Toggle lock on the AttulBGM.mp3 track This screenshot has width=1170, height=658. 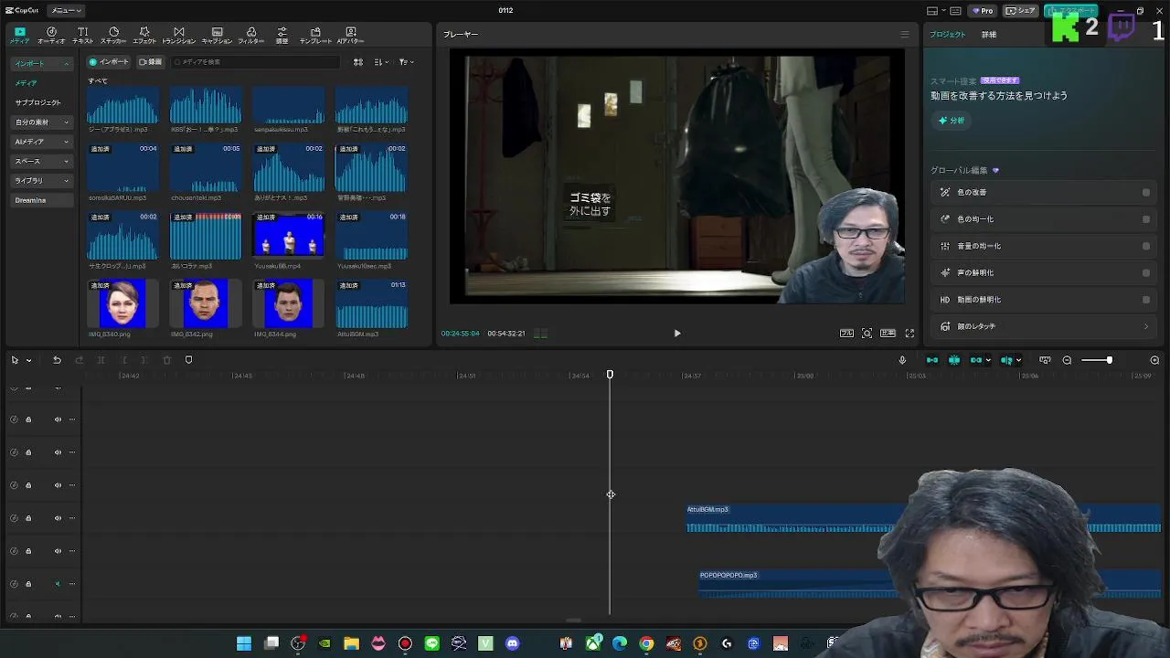[x=28, y=518]
